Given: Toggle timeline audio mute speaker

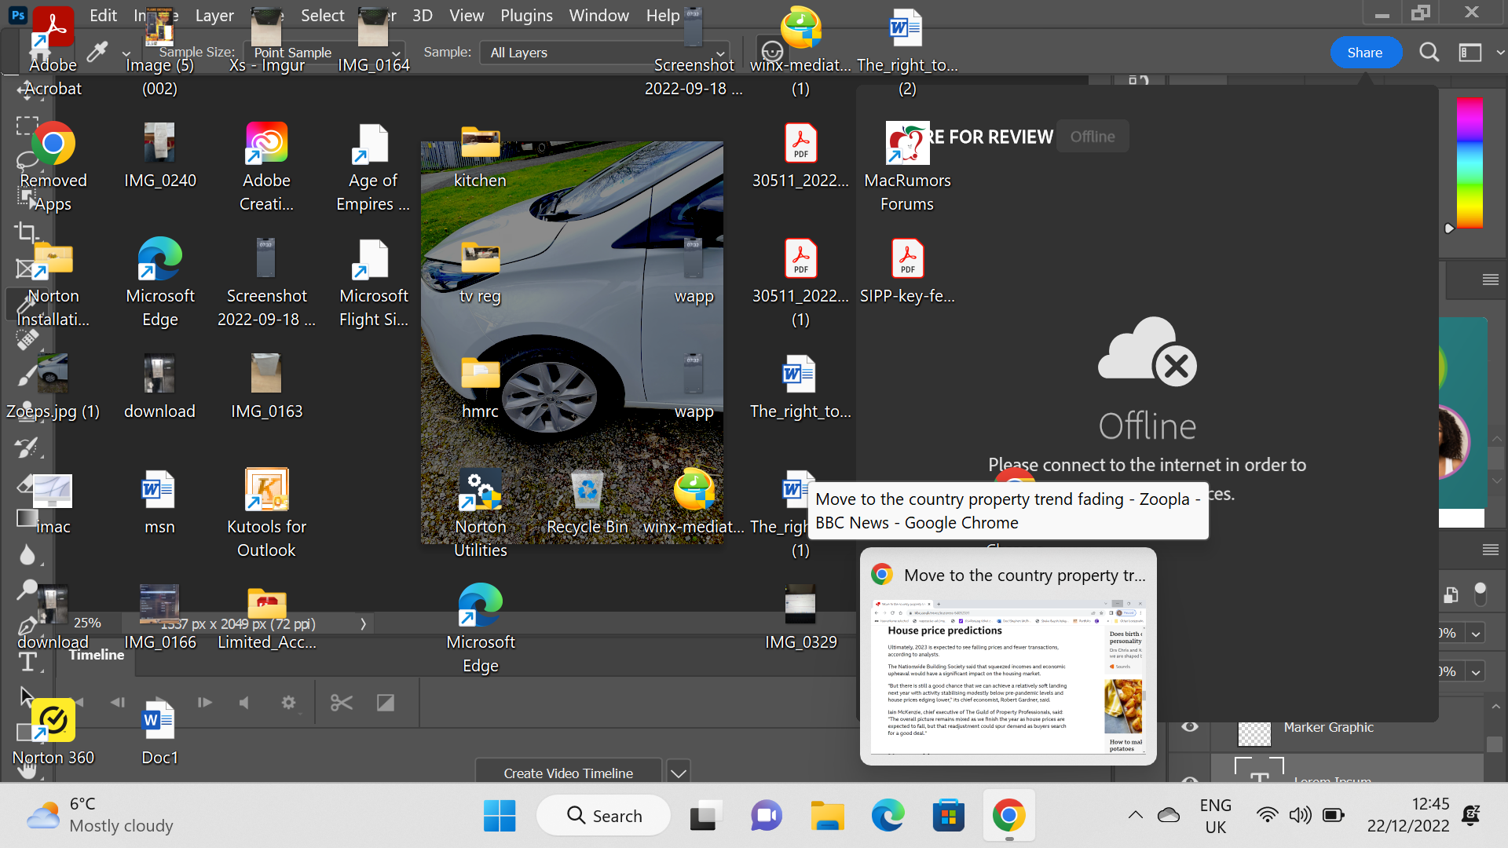Looking at the screenshot, I should click(244, 703).
